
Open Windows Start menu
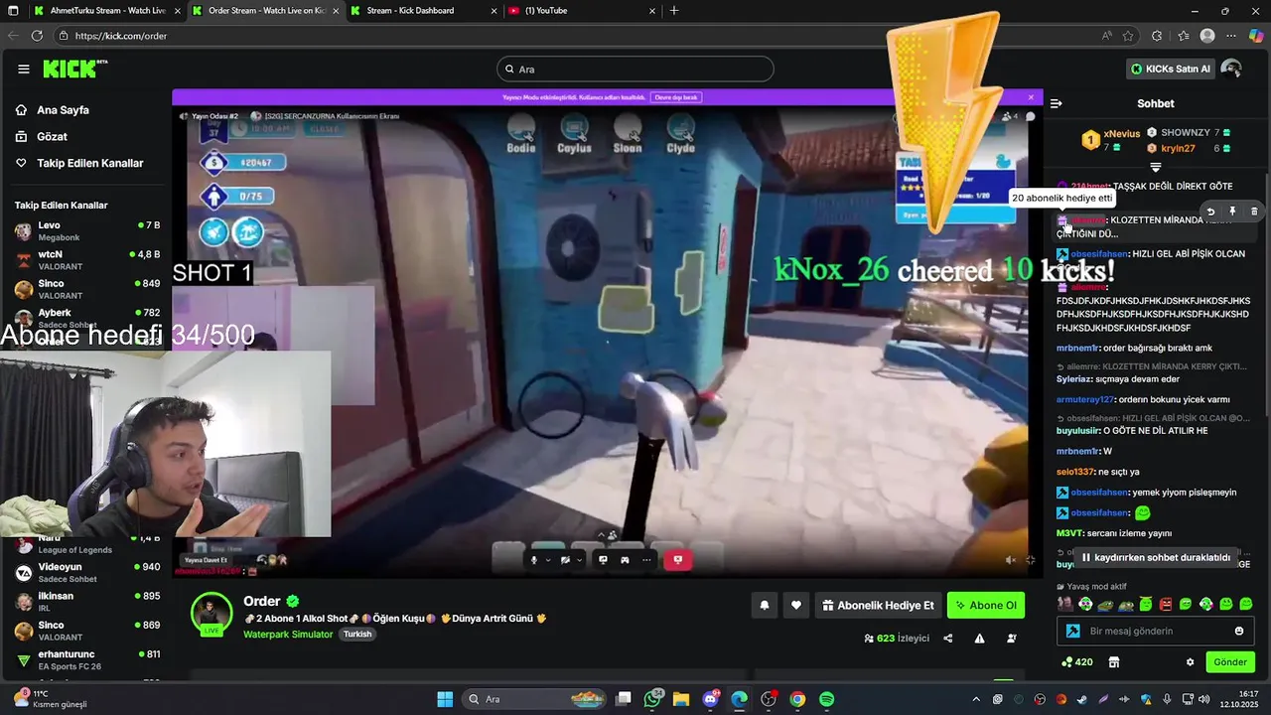[445, 699]
